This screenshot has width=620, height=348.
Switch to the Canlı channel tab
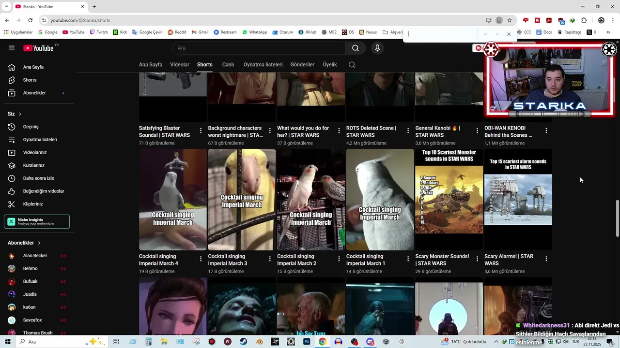pos(228,65)
